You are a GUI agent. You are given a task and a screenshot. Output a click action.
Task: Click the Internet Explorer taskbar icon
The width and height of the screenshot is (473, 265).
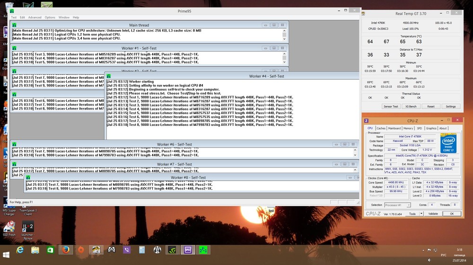[20, 249]
